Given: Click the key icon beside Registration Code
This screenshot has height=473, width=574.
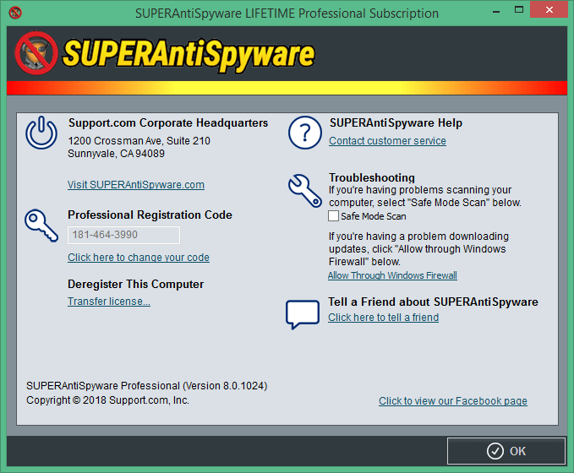Looking at the screenshot, I should [41, 226].
